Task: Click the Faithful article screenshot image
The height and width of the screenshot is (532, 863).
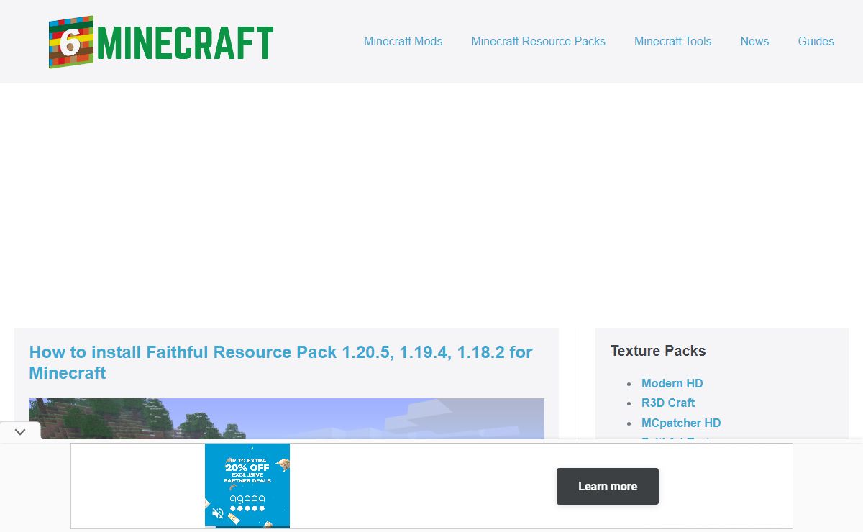Action: click(x=286, y=418)
